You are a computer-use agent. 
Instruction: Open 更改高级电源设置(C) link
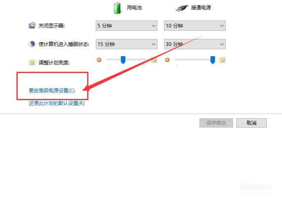coord(52,91)
